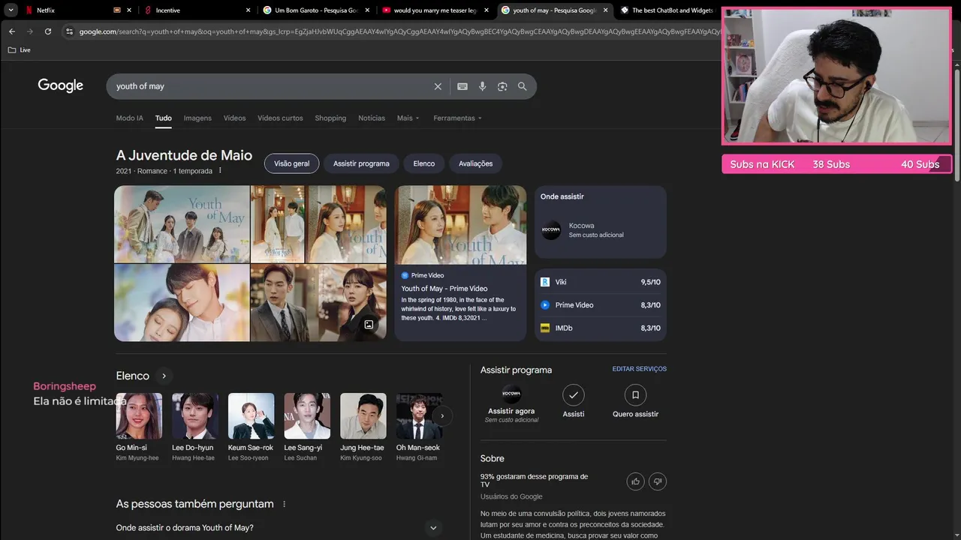Open the Youth of May Prime Video card
The image size is (961, 540).
(x=461, y=263)
